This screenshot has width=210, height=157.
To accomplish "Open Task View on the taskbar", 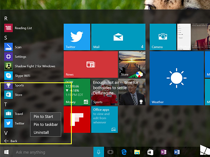I will (x=110, y=152).
